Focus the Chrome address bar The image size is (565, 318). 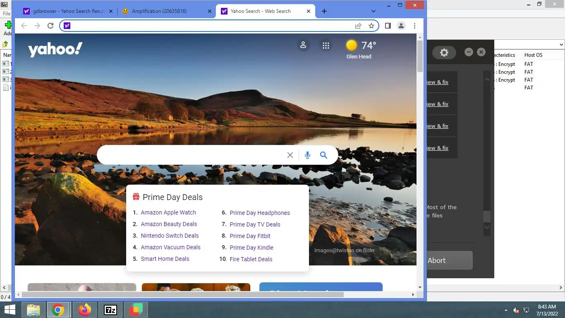click(211, 26)
